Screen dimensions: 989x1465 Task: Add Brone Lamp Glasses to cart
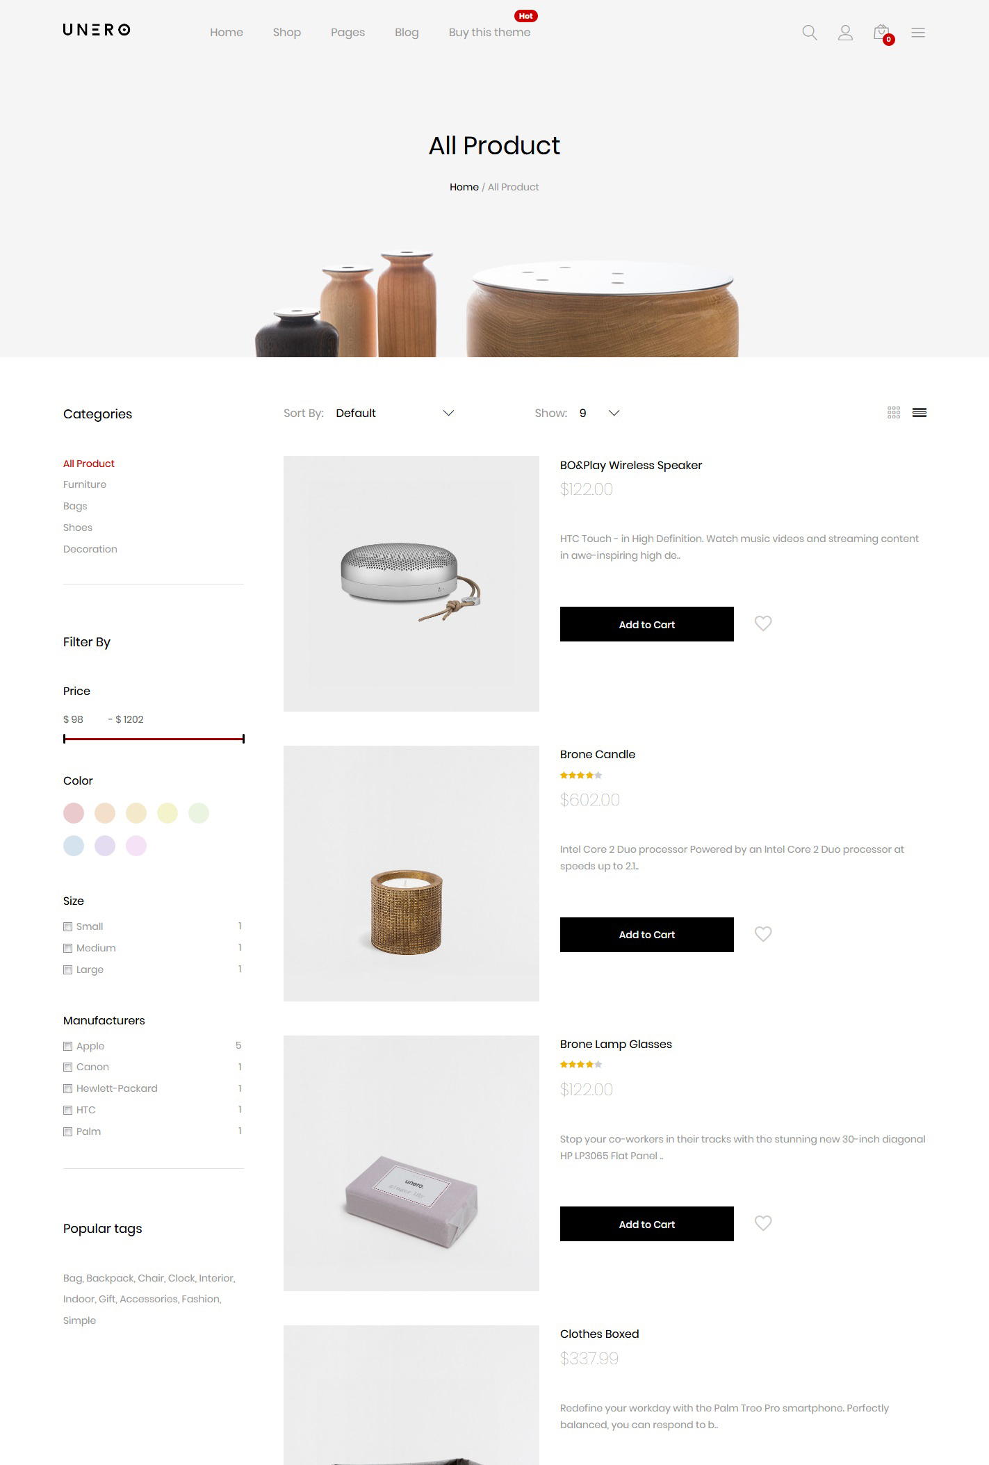(x=646, y=1224)
